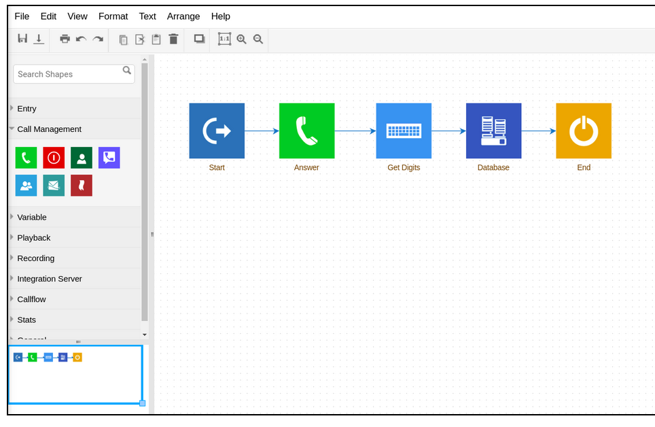Redo the last undone action
The image size is (655, 427).
[x=98, y=39]
